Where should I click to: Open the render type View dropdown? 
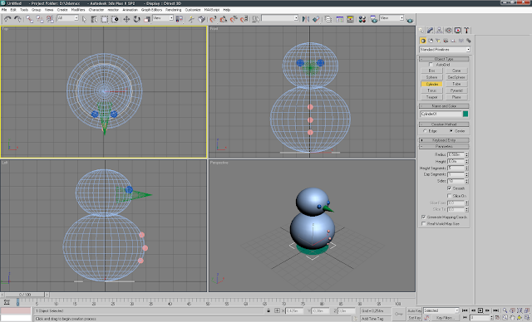click(x=392, y=18)
